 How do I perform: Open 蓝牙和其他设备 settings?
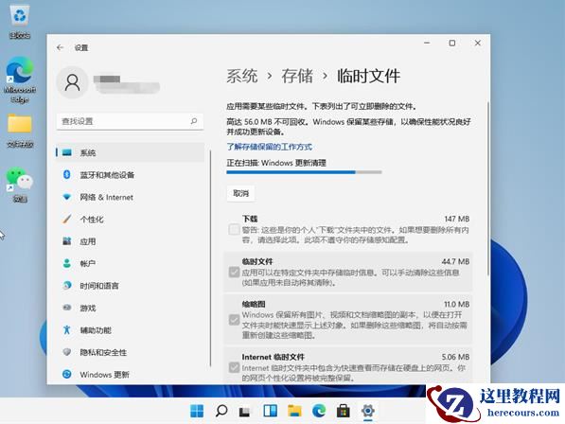[x=130, y=175]
